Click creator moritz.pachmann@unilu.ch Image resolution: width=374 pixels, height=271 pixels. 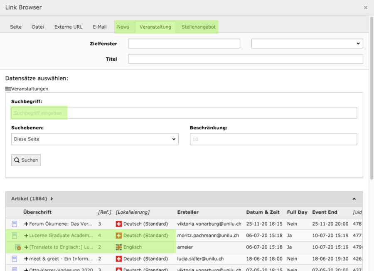tap(208, 235)
